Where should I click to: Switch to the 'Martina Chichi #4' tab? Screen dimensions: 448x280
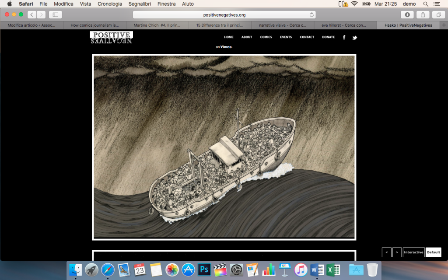pyautogui.click(x=157, y=25)
